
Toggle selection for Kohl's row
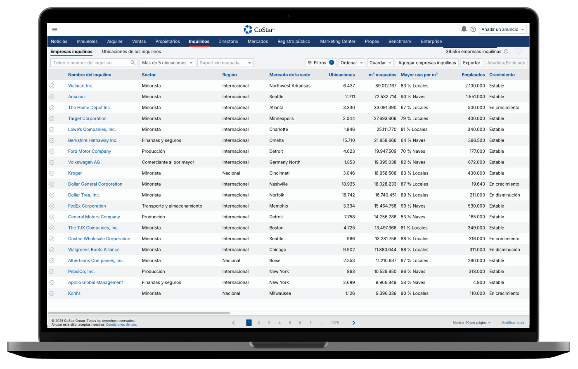(x=52, y=293)
